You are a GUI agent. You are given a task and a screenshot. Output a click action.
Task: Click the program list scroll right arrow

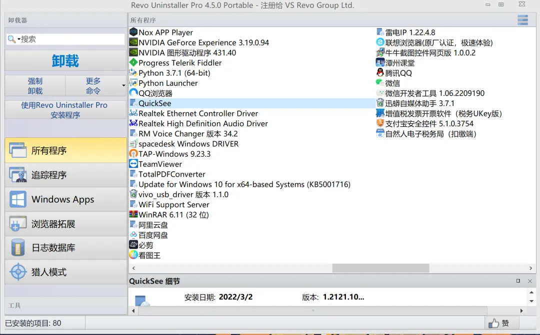(530, 268)
